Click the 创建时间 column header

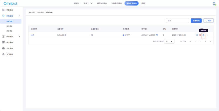tap(175, 29)
